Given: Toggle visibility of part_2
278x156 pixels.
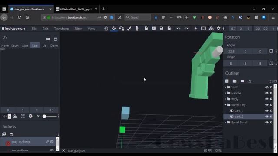Looking at the screenshot, I should [267, 117].
